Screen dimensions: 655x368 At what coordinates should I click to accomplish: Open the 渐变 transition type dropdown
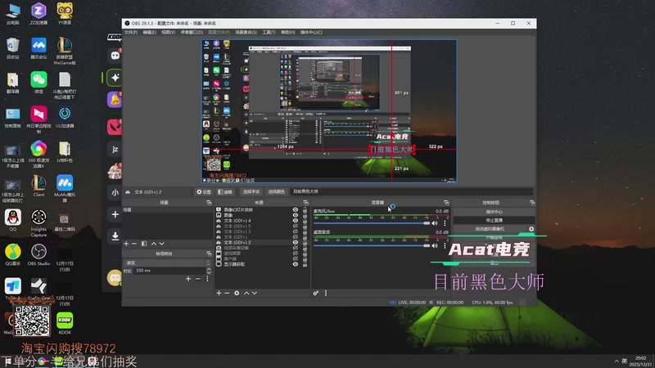tap(167, 263)
